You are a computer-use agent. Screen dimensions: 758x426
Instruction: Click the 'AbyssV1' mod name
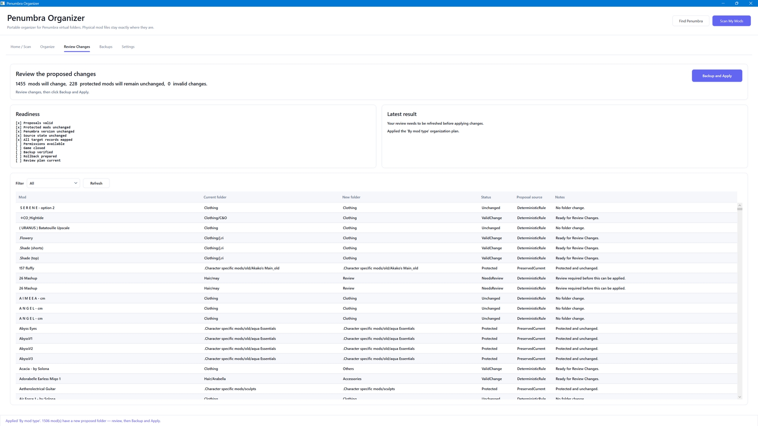click(x=26, y=338)
